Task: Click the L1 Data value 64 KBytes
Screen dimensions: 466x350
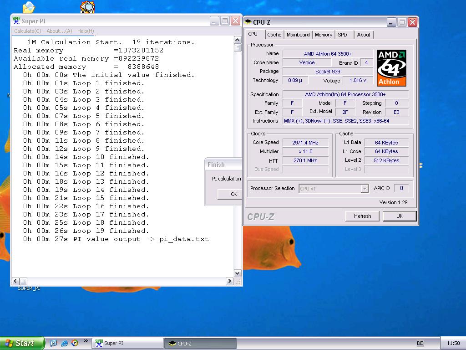Action: [x=386, y=143]
